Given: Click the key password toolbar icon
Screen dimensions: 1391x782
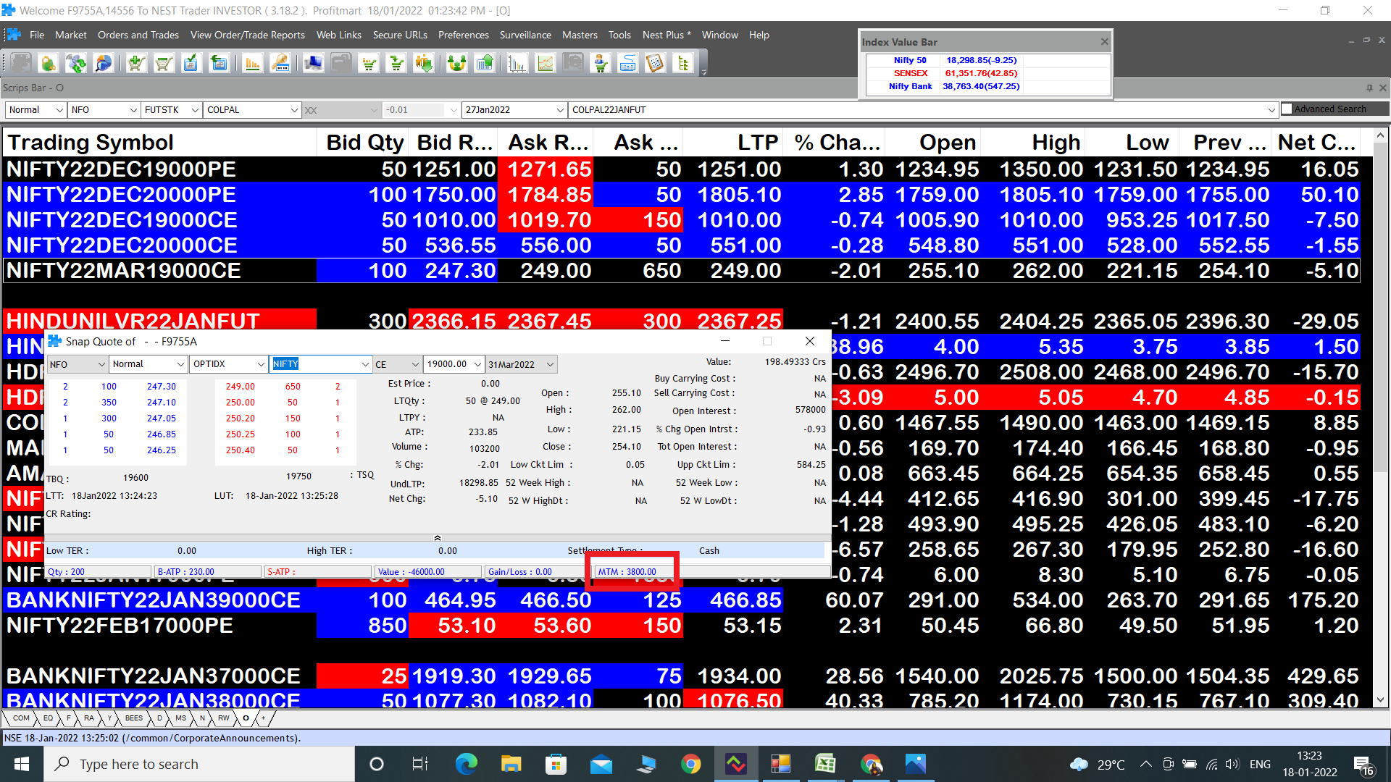Looking at the screenshot, I should tap(280, 64).
